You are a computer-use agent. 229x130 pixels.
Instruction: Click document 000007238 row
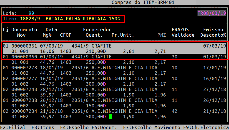click(x=24, y=100)
